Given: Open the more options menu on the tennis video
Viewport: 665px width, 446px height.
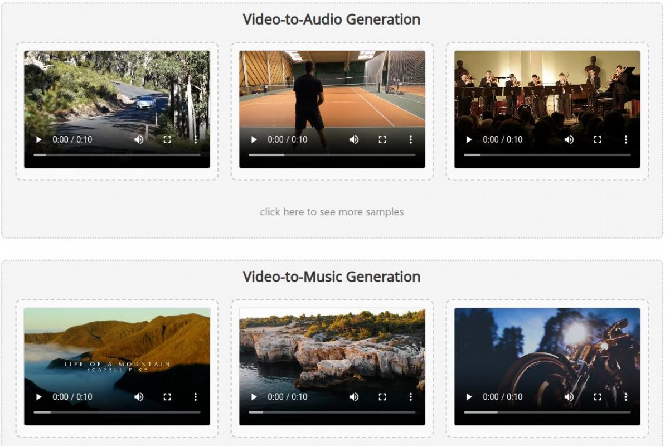Looking at the screenshot, I should click(x=411, y=140).
